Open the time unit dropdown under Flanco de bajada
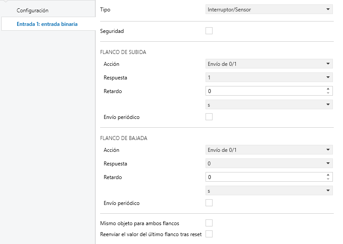Screen dimensions: 343x244 pyautogui.click(x=269, y=190)
